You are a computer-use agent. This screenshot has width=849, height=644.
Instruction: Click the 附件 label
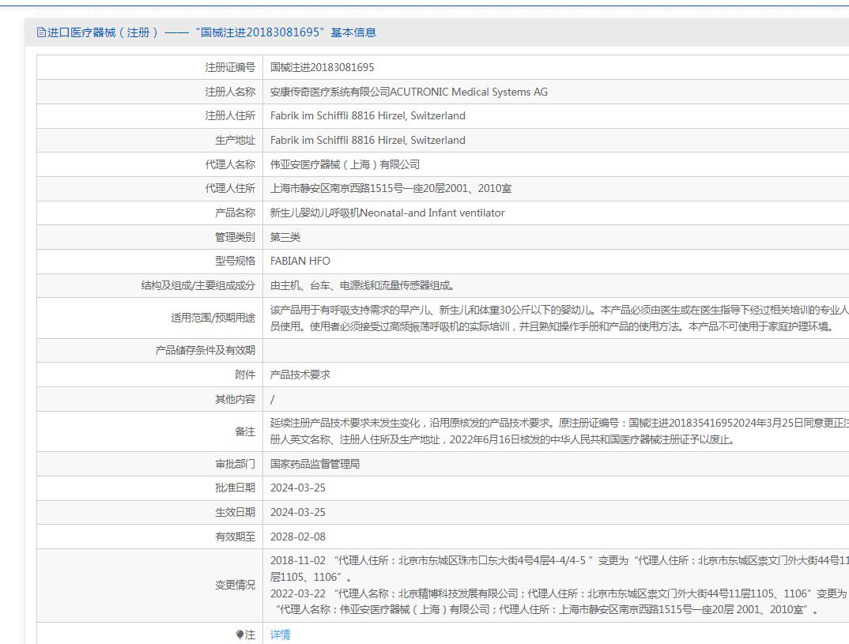click(x=245, y=375)
